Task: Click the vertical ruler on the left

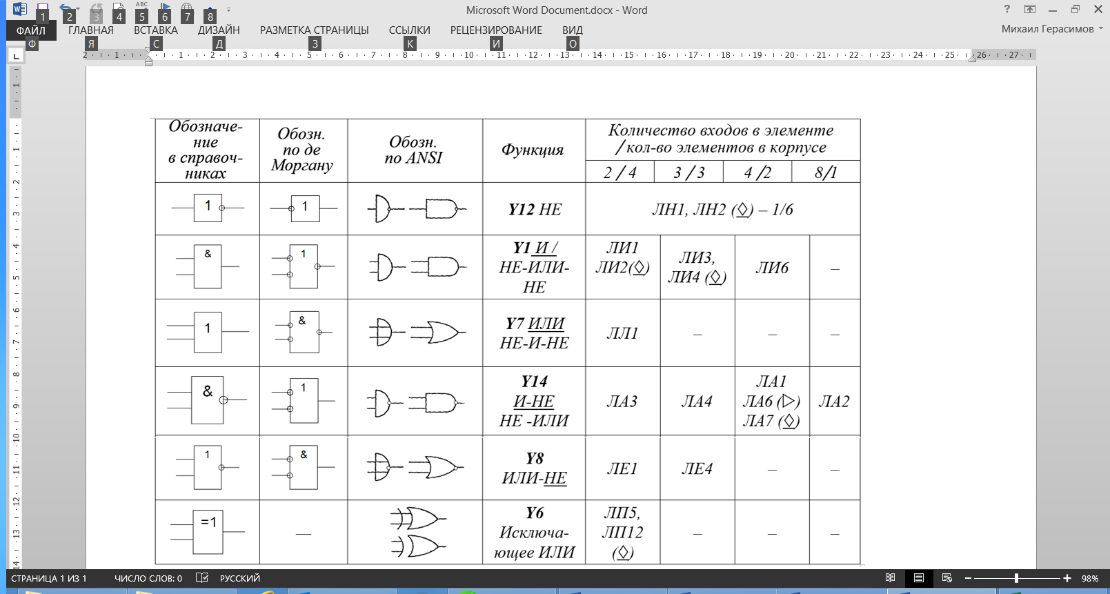Action: tap(15, 317)
